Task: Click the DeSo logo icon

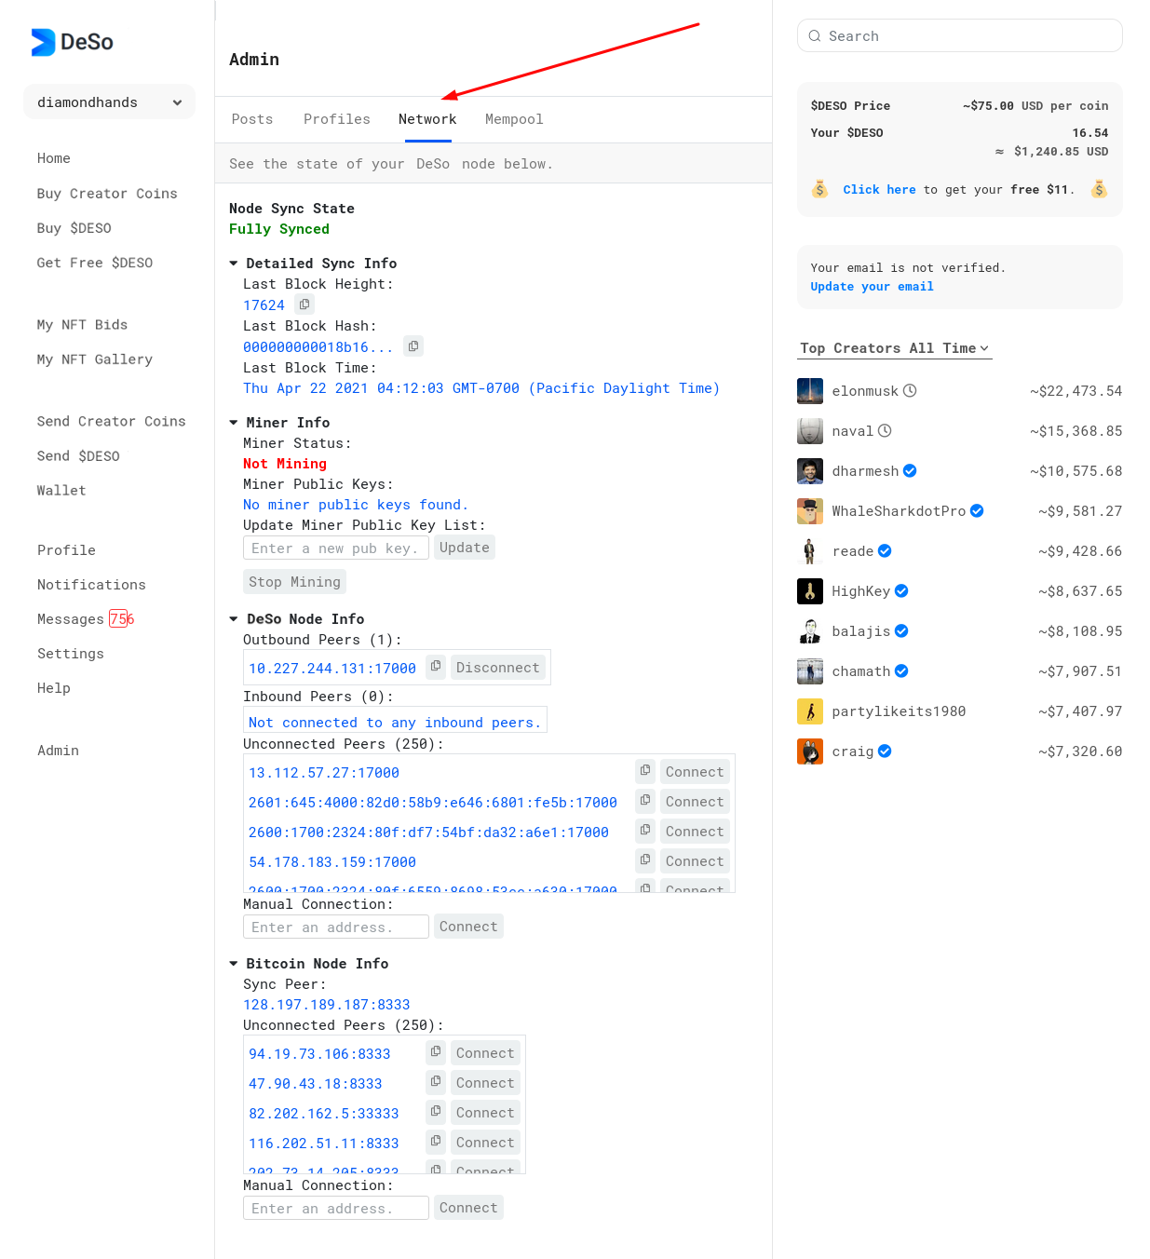Action: [x=43, y=42]
